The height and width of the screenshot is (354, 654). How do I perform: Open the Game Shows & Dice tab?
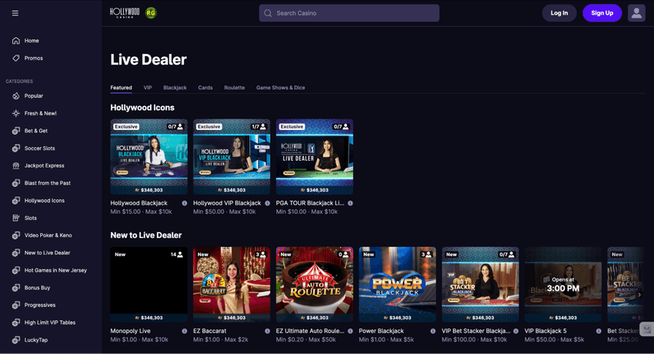click(281, 88)
